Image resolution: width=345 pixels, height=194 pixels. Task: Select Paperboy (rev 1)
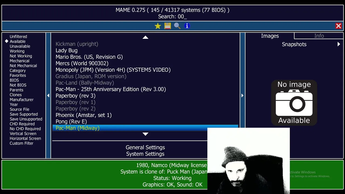(x=145, y=102)
